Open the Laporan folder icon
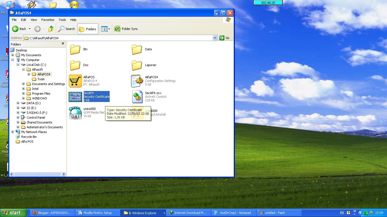Image resolution: width=387 pixels, height=217 pixels. click(x=137, y=65)
